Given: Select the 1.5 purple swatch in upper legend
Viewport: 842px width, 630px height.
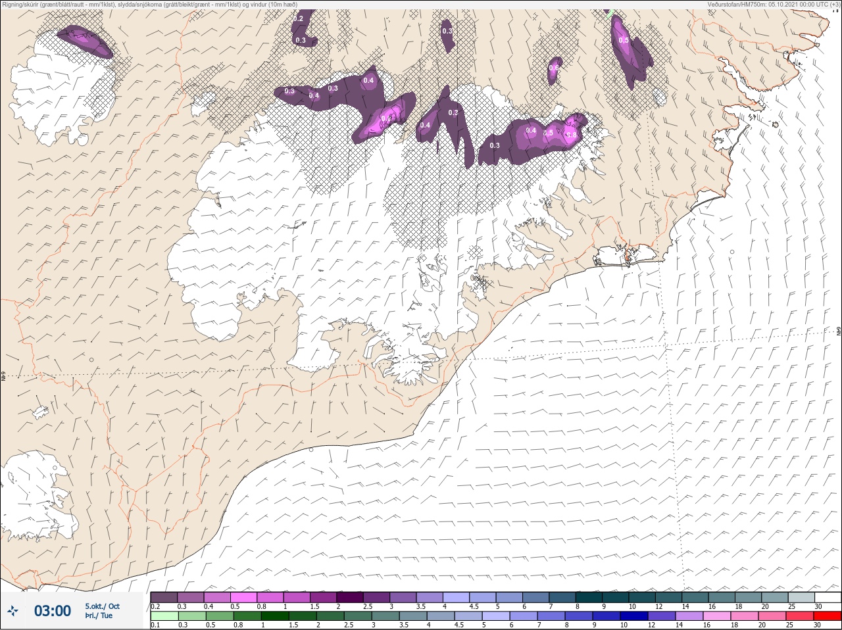Looking at the screenshot, I should tap(323, 597).
